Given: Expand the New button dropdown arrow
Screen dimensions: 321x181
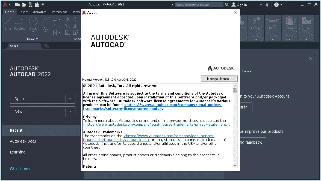Looking at the screenshot, I should (70, 111).
